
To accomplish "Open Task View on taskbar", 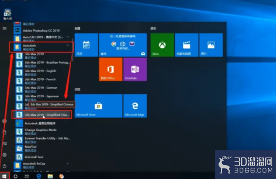I will [27, 176].
